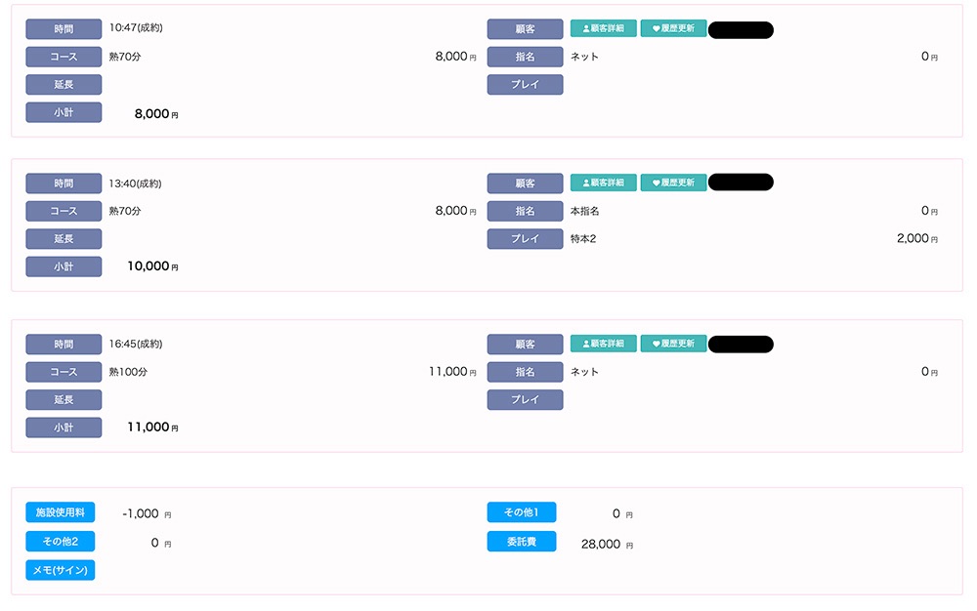
Task: Click the その他1 button
Action: 522,512
